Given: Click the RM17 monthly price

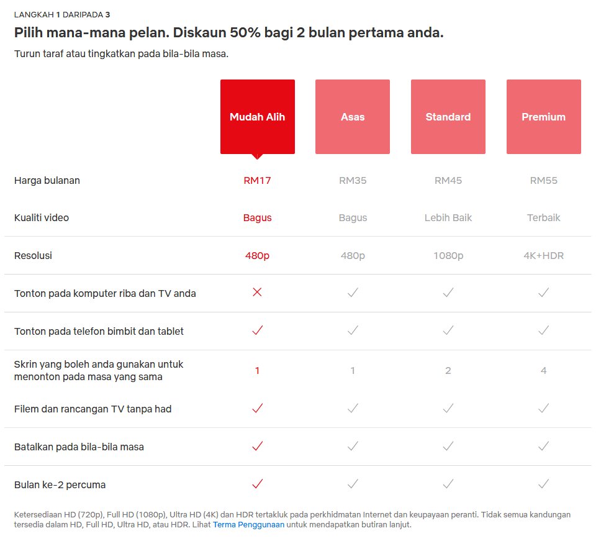Looking at the screenshot, I should 257,181.
